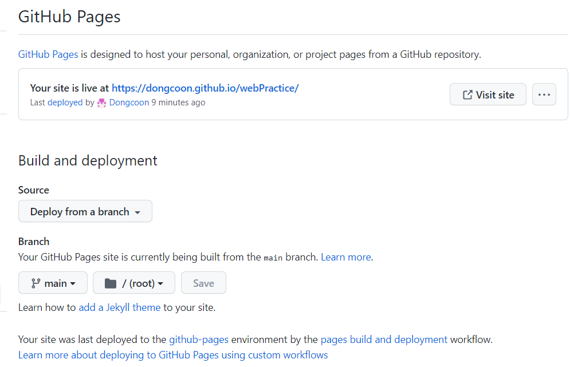Open the github-pages environment link
The width and height of the screenshot is (570, 367).
pyautogui.click(x=199, y=340)
